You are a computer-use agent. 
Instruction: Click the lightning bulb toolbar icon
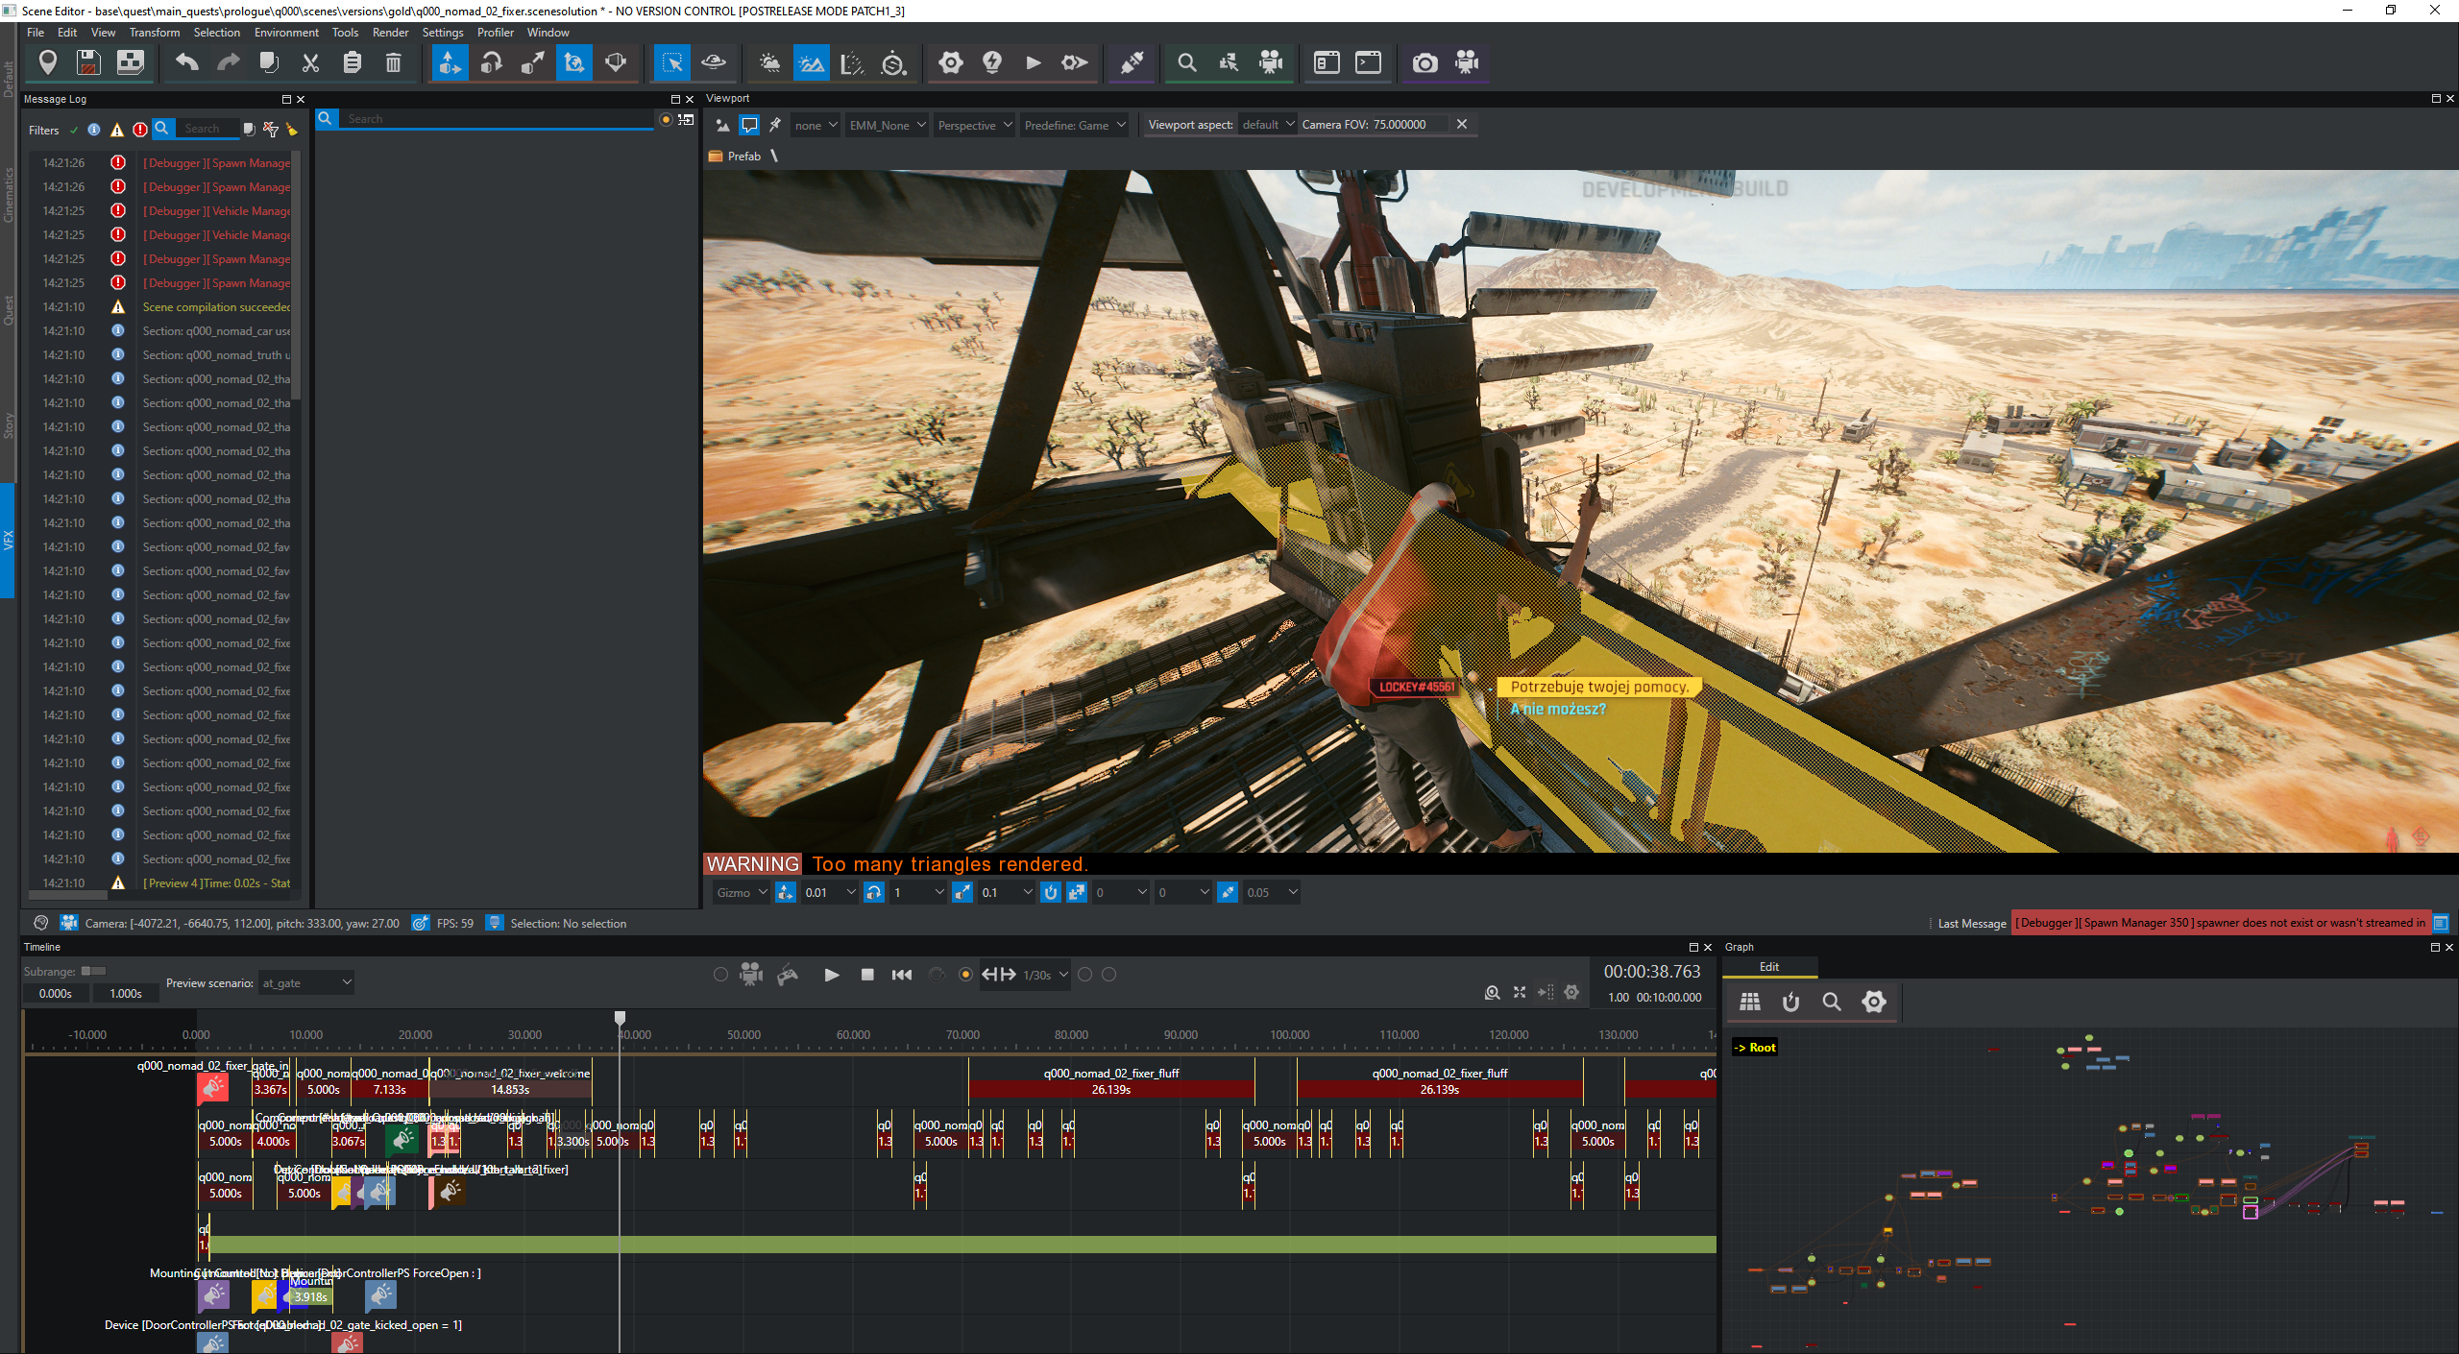[x=992, y=63]
